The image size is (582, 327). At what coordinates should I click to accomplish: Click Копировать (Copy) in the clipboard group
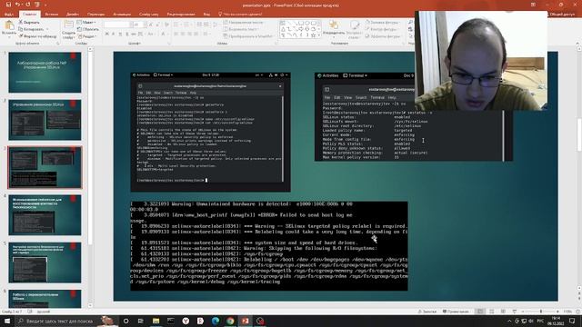point(32,29)
